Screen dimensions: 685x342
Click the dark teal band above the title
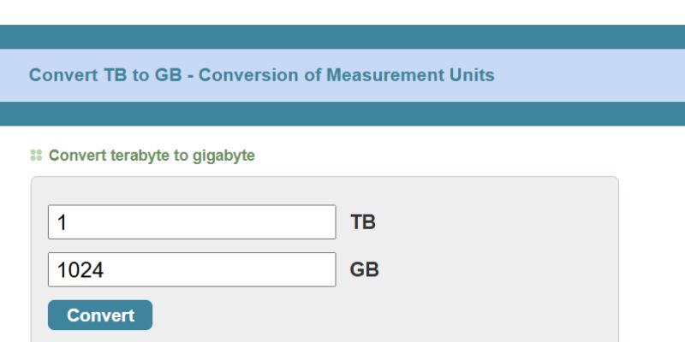pyautogui.click(x=342, y=37)
